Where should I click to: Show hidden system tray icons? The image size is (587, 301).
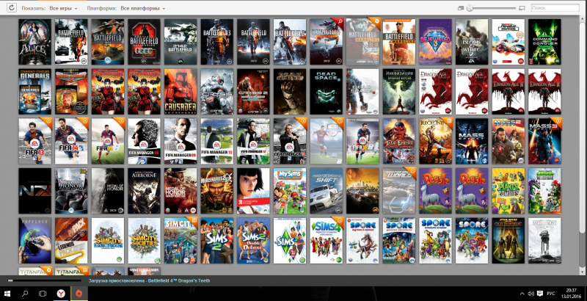click(522, 294)
